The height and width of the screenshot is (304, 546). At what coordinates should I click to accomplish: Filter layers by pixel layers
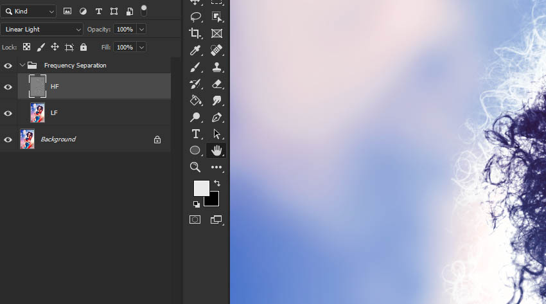pyautogui.click(x=67, y=11)
